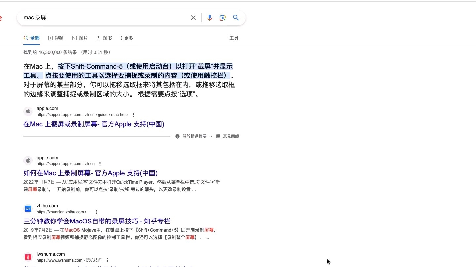Click the iwshuma.com site name
Image resolution: width=476 pixels, height=267 pixels.
[51, 254]
